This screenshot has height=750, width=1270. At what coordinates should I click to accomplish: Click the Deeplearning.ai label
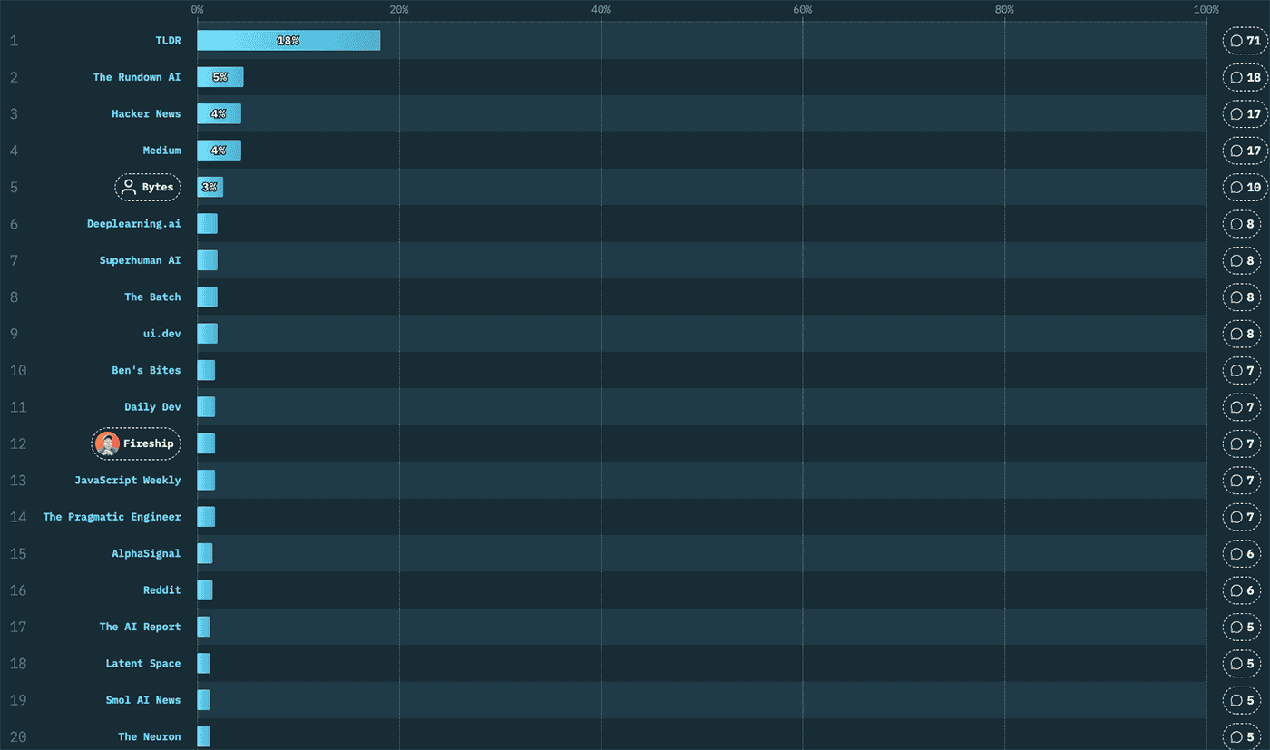click(x=134, y=224)
